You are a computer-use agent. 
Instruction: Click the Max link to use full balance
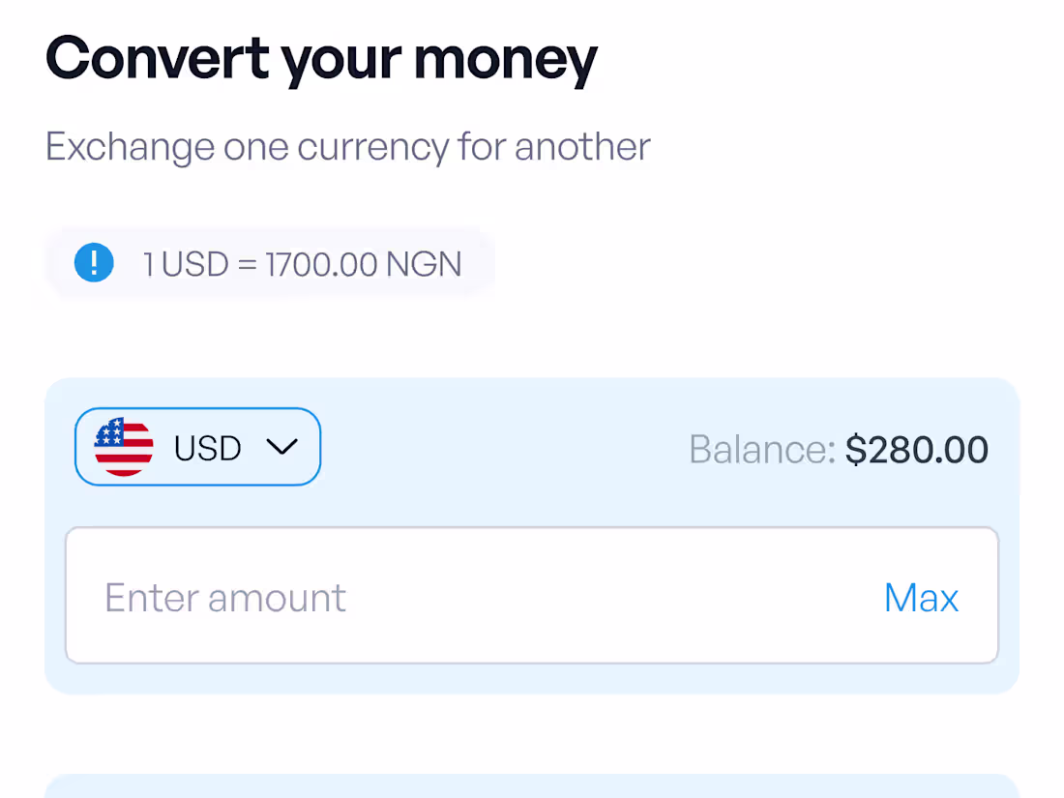tap(920, 597)
